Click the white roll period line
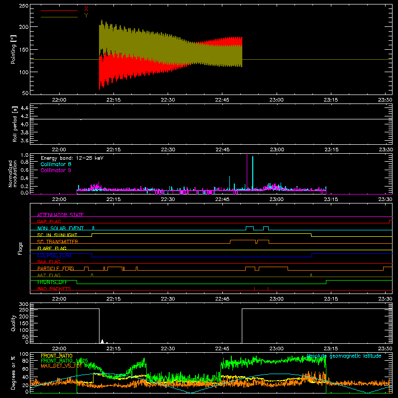Viewport: 398px width, 398px height. click(211, 119)
